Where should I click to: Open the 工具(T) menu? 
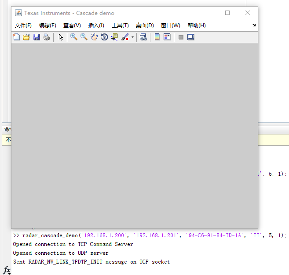tap(120, 25)
